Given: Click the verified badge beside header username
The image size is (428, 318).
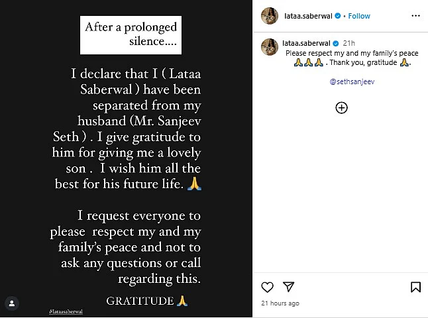Looking at the screenshot, I should tap(337, 16).
